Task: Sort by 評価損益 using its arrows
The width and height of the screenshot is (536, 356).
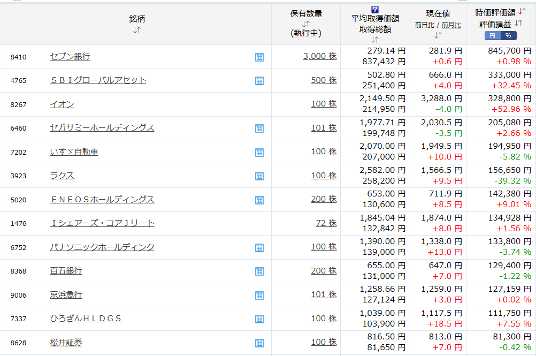Action: click(x=518, y=23)
